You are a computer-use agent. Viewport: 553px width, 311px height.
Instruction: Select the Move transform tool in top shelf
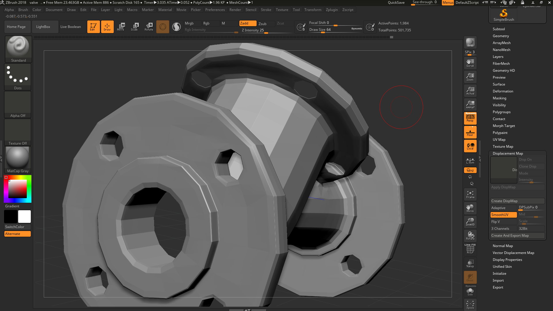pyautogui.click(x=121, y=27)
